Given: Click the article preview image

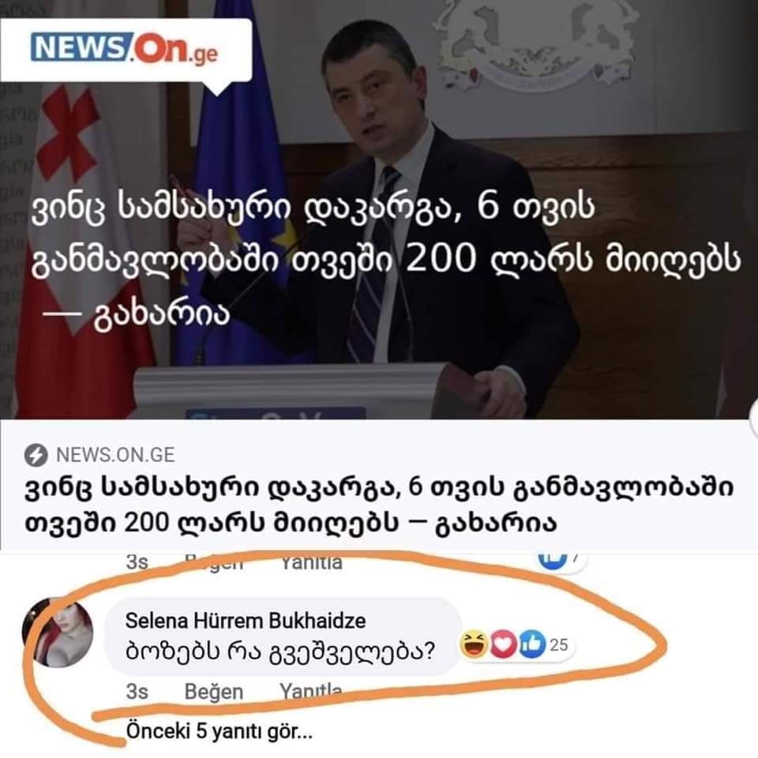Looking at the screenshot, I should pyautogui.click(x=379, y=209).
